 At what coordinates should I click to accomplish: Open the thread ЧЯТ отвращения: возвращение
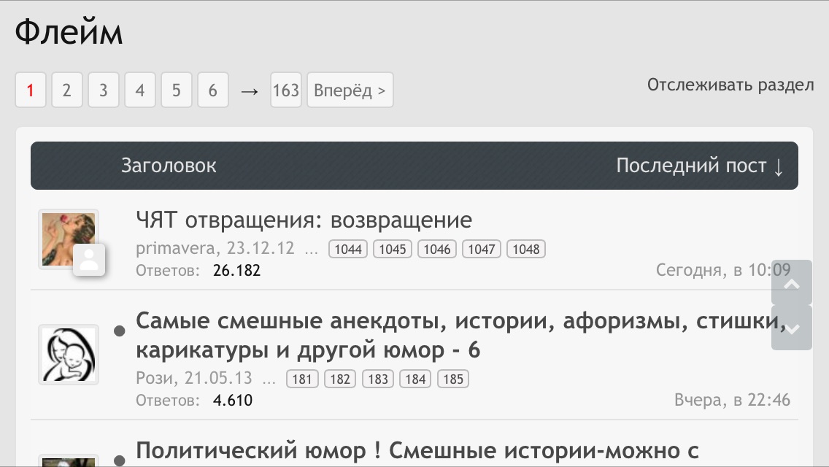(x=304, y=220)
